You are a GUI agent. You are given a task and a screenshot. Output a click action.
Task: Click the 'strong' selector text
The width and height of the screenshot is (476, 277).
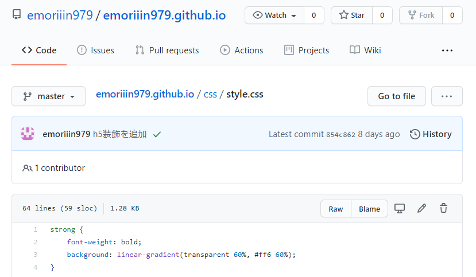point(63,229)
